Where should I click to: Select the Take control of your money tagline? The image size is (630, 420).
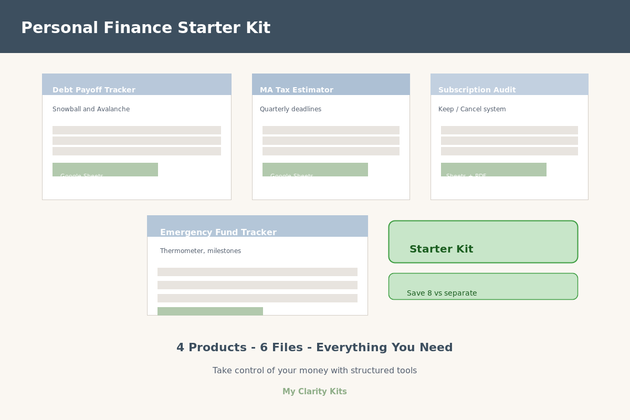pyautogui.click(x=314, y=371)
